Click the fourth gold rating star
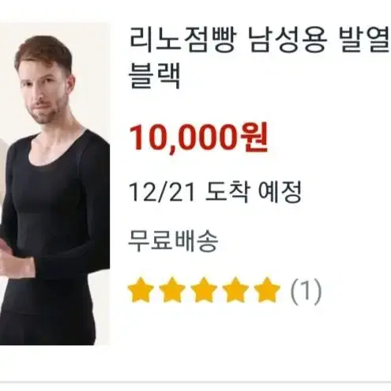Image resolution: width=391 pixels, height=391 pixels. (235, 291)
